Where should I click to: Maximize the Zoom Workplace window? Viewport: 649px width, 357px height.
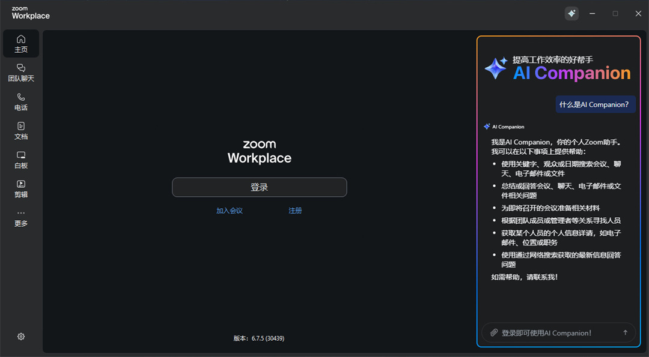pyautogui.click(x=615, y=14)
